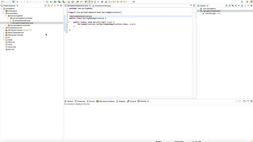Expand Maven Dependencies node
Screen dimensions: 253x142
click(4, 32)
